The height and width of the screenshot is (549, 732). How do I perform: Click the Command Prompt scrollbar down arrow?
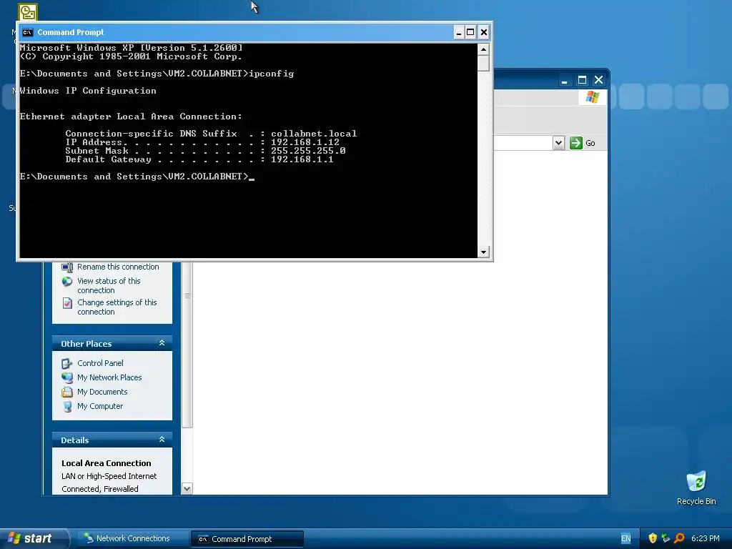(x=483, y=252)
